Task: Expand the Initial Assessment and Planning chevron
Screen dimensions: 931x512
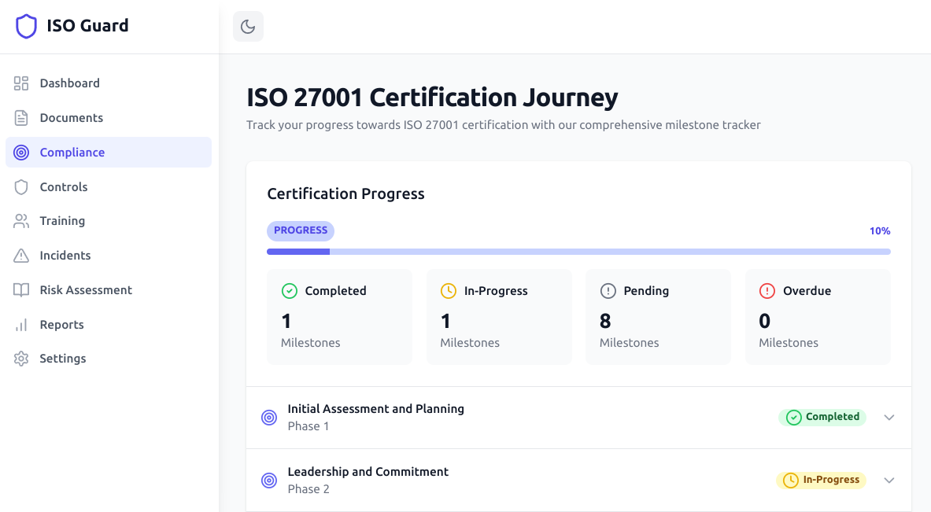Action: [889, 418]
